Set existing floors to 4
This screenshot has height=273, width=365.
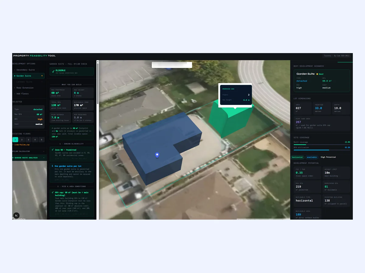(35, 140)
